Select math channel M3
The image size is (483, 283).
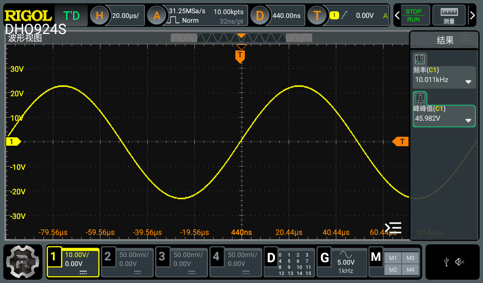[x=410, y=258]
